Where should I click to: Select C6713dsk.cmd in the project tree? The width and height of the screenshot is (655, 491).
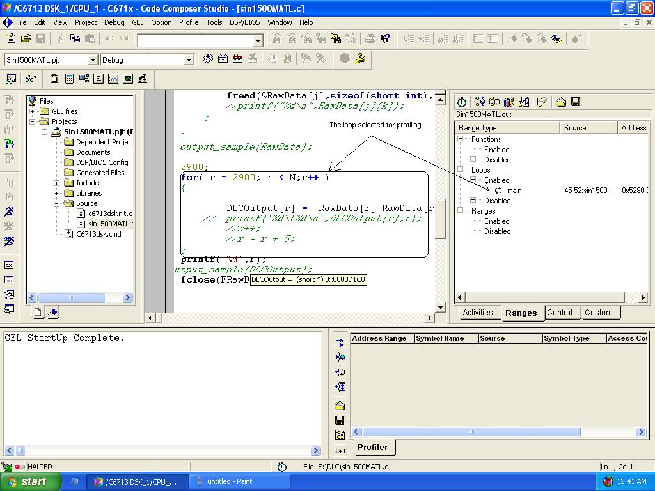pyautogui.click(x=99, y=234)
